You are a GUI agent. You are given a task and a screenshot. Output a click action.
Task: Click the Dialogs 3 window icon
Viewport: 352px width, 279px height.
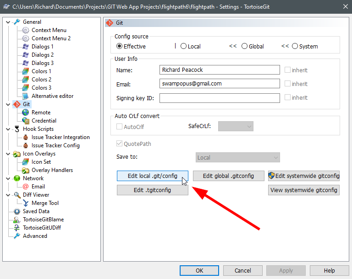pyautogui.click(x=26, y=63)
